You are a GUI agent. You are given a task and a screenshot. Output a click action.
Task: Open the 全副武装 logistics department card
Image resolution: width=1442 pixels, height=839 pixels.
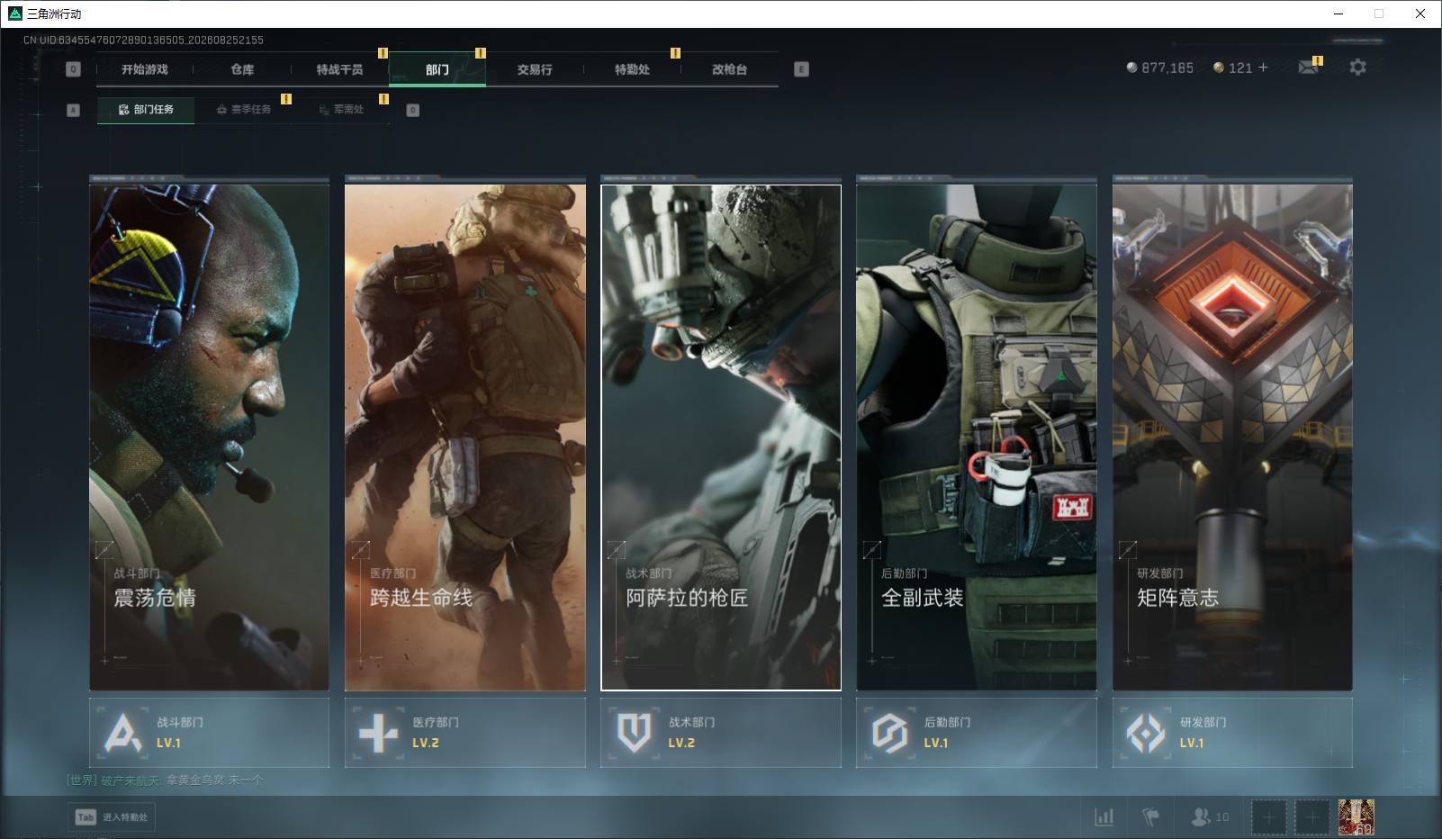click(977, 438)
